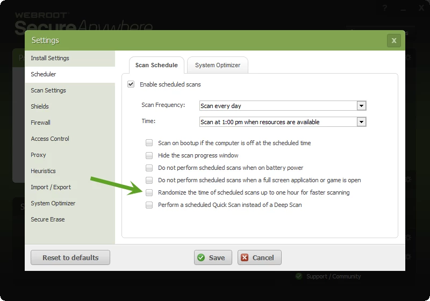The image size is (430, 301).
Task: Open the scan Time dropdown arrow
Action: click(x=361, y=122)
